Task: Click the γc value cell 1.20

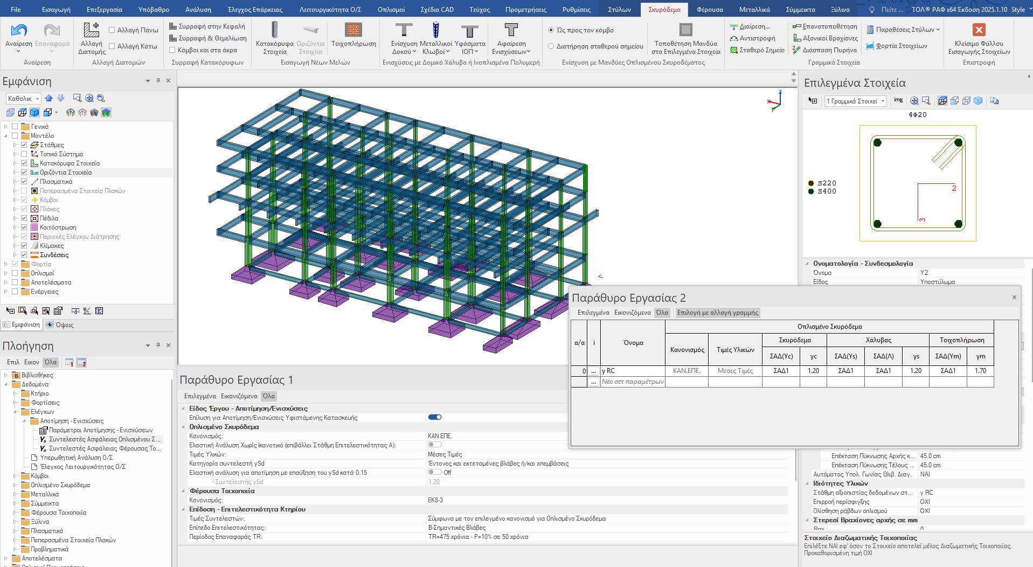Action: 813,371
